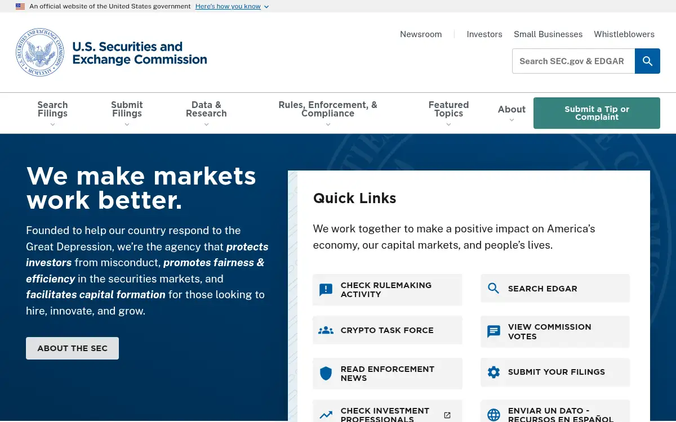
Task: Click the official website of United States text
Action: point(110,6)
